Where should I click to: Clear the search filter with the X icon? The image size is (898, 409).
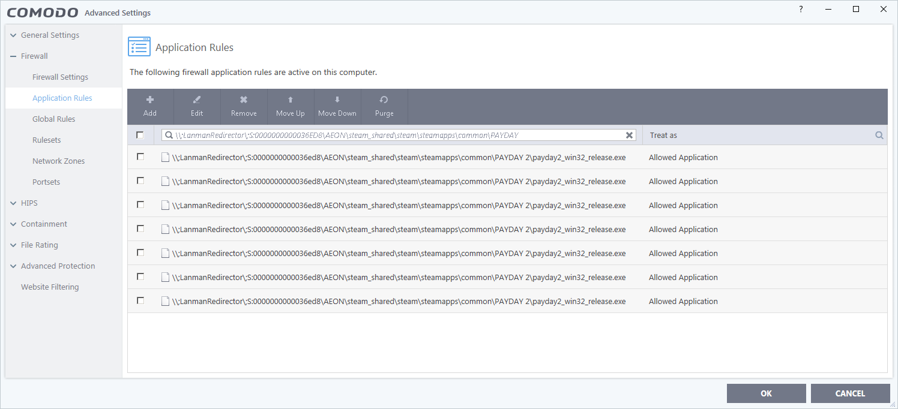629,136
